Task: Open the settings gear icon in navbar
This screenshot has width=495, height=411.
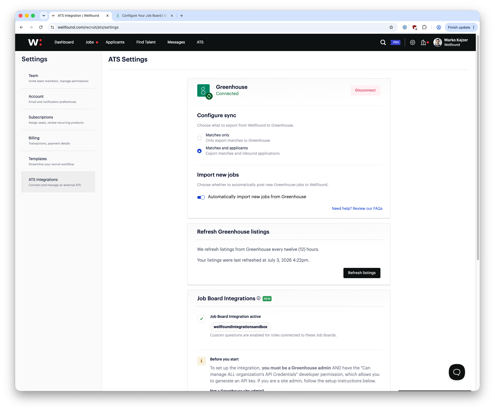Action: coord(413,42)
